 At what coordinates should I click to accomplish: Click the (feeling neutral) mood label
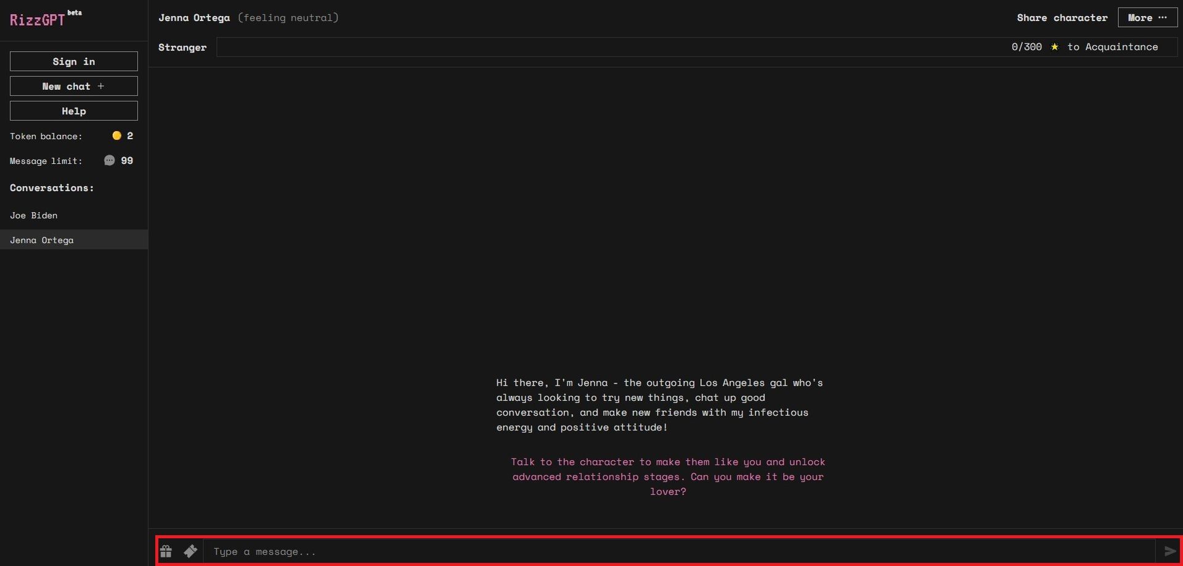click(288, 18)
